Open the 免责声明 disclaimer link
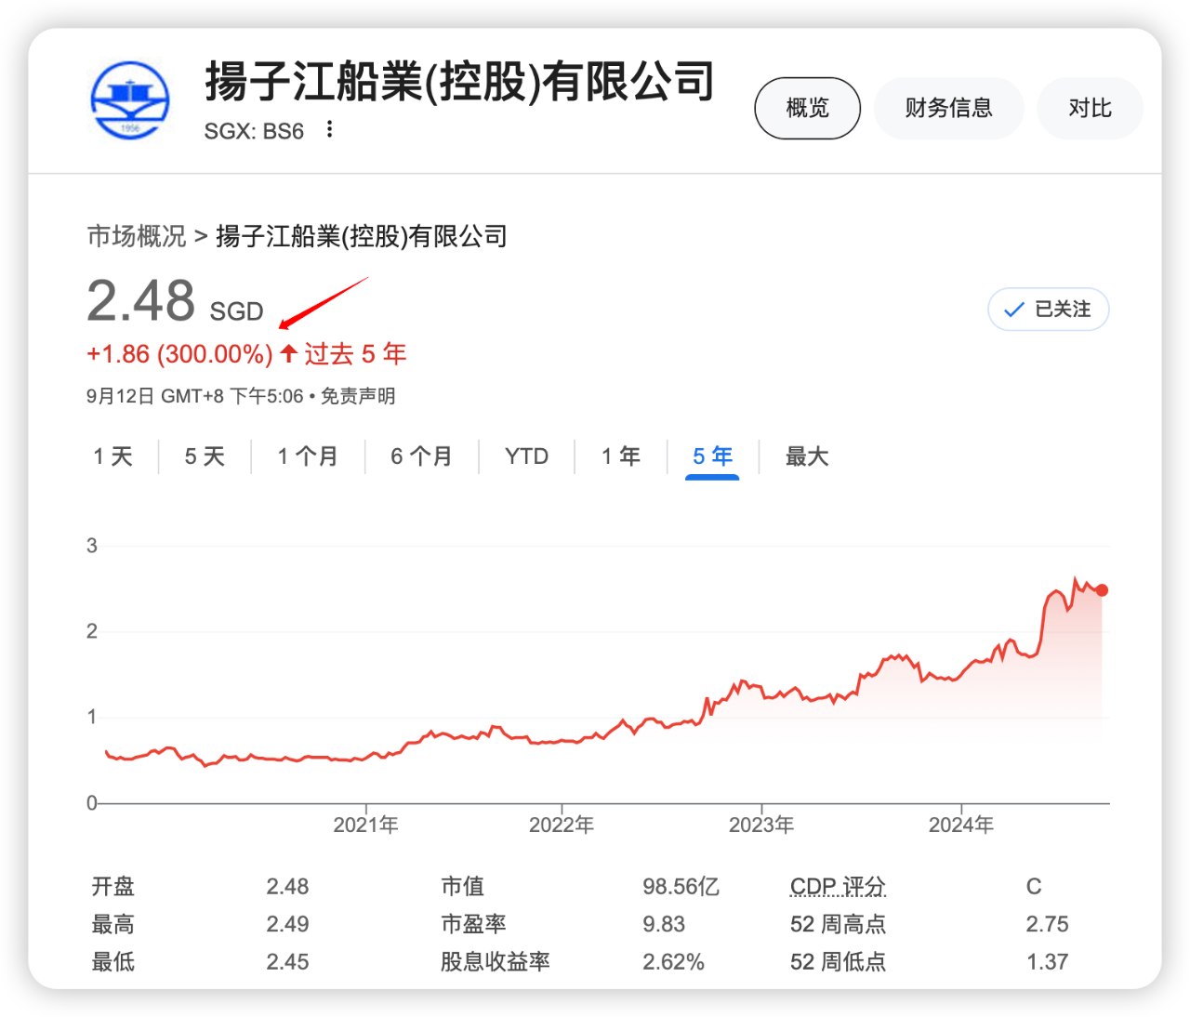This screenshot has height=1017, width=1190. 358,396
